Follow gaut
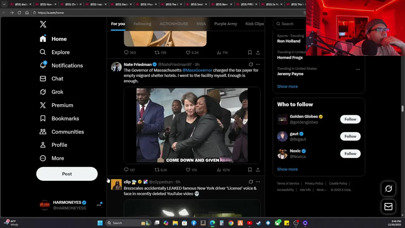The width and height of the screenshot is (405, 228). (350, 136)
